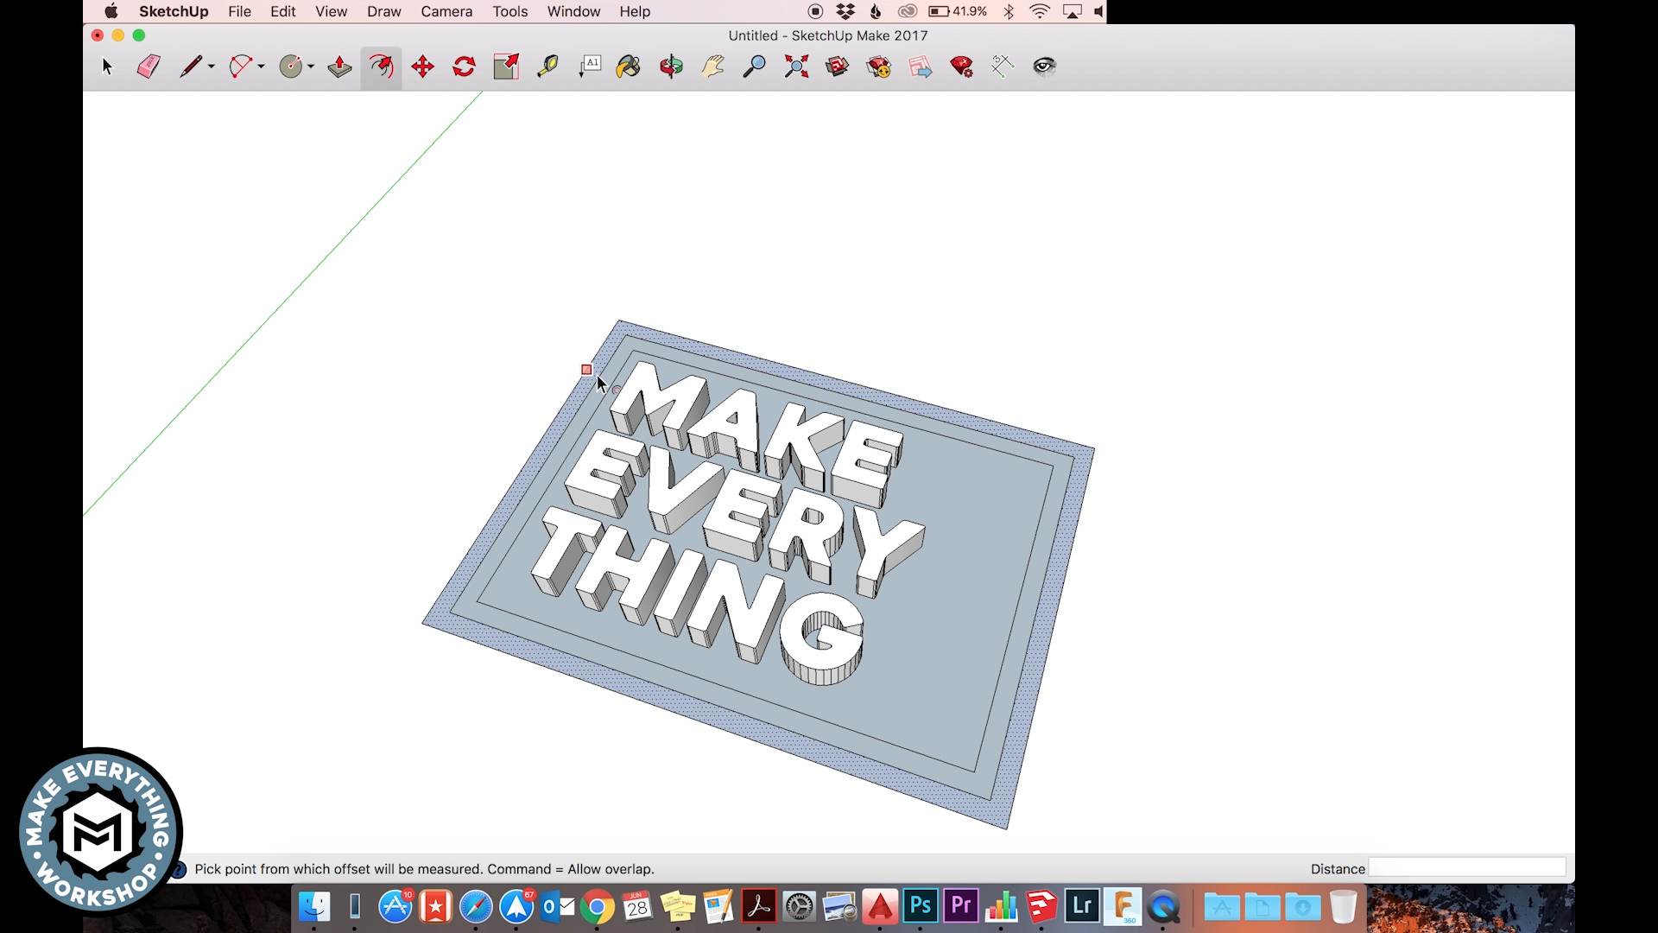Click the Wi-Fi icon in menu bar
Screen dimensions: 1658x933
[1040, 11]
